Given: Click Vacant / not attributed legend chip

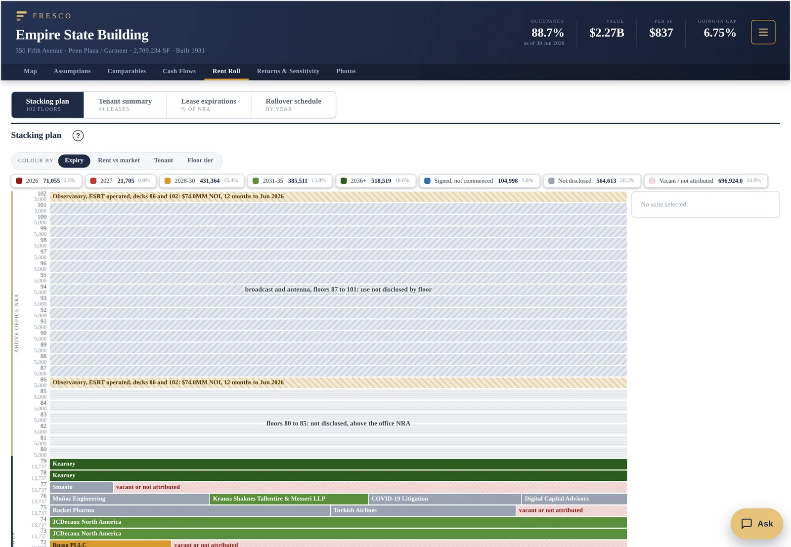Looking at the screenshot, I should [x=706, y=181].
